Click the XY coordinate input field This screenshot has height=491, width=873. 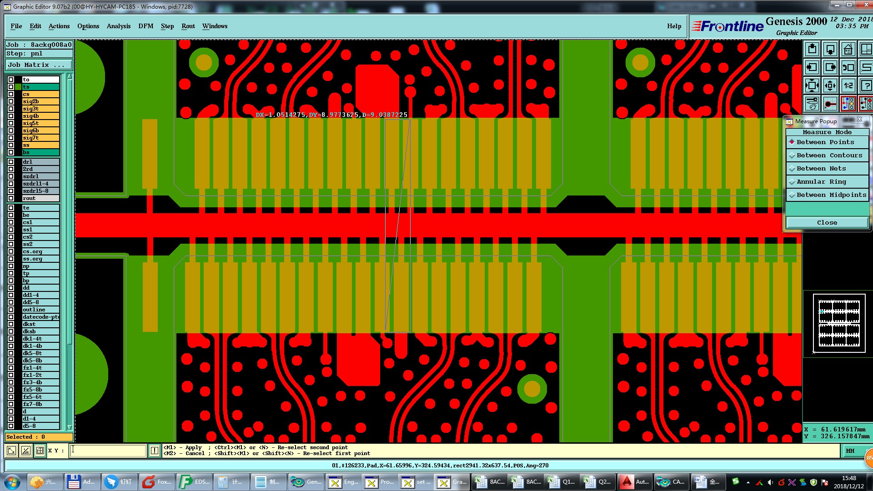click(108, 451)
